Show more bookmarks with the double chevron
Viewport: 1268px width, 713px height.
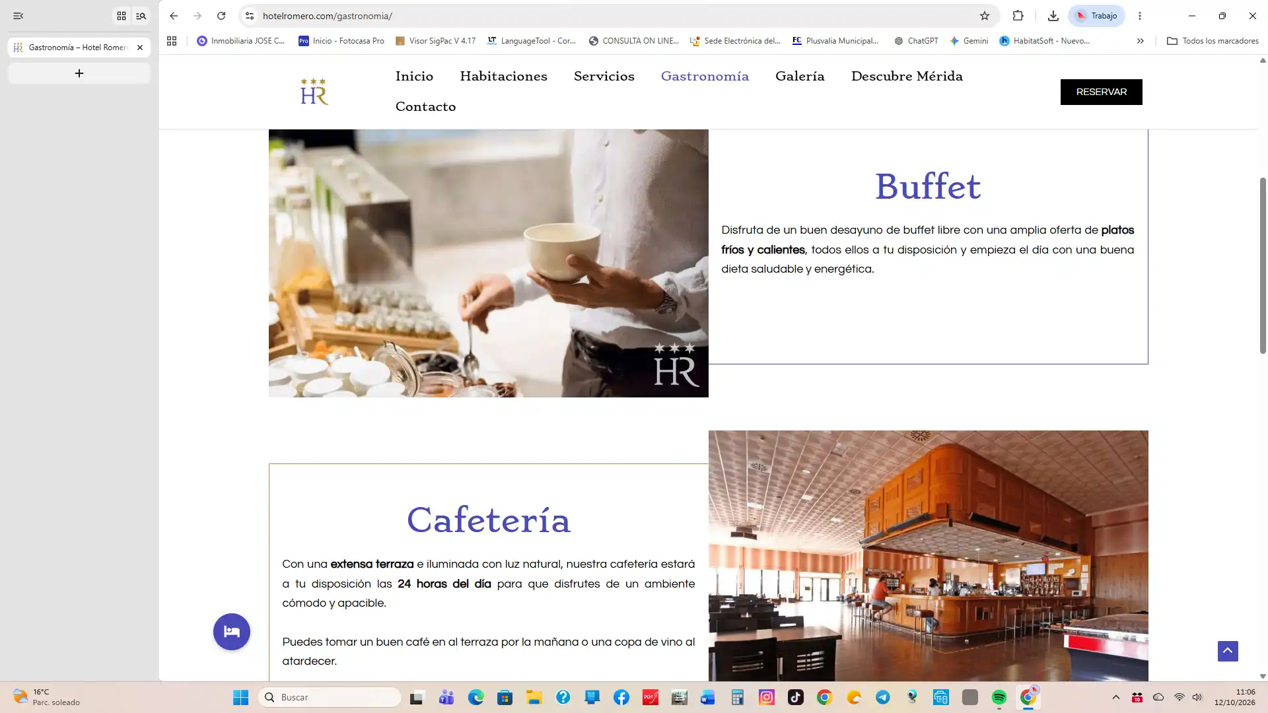tap(1140, 41)
